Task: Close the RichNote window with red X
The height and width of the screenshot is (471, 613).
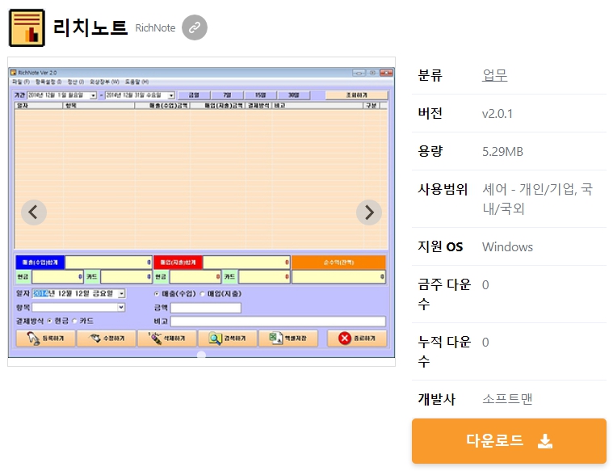Action: 386,73
